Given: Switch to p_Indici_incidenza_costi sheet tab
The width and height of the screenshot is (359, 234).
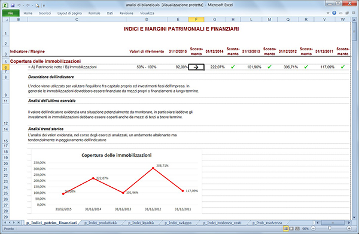Looking at the screenshot, I should tap(222, 223).
